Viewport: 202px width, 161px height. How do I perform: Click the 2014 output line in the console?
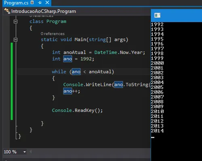(x=157, y=131)
